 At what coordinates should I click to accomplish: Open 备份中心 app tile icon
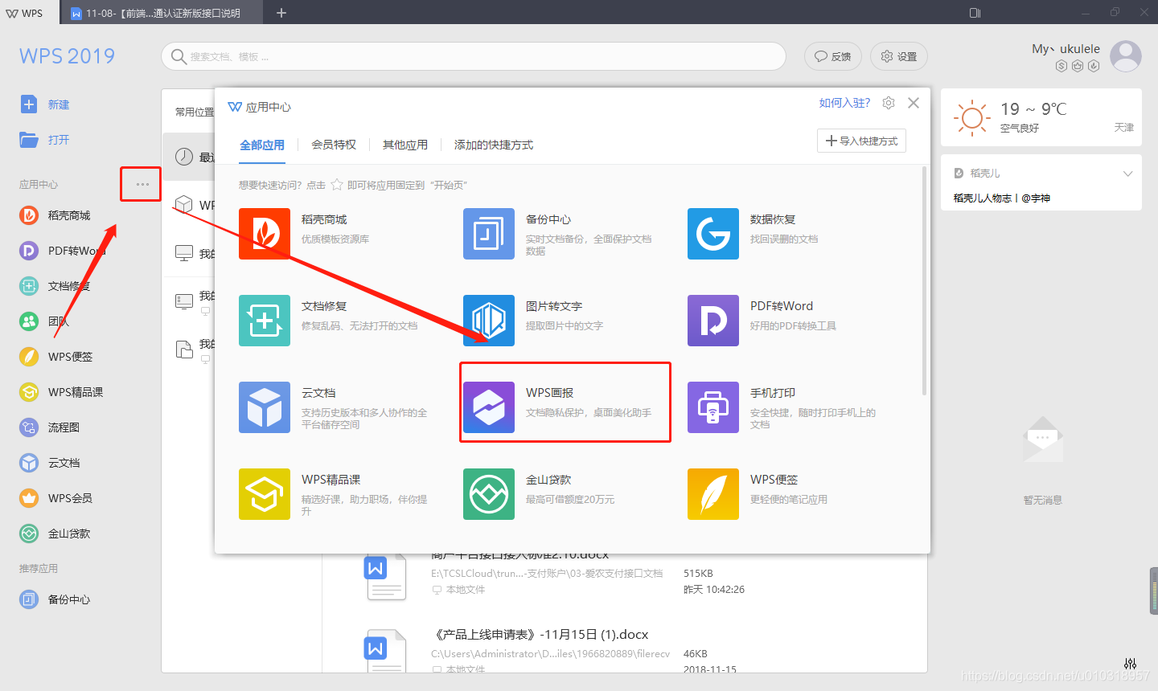click(x=489, y=234)
